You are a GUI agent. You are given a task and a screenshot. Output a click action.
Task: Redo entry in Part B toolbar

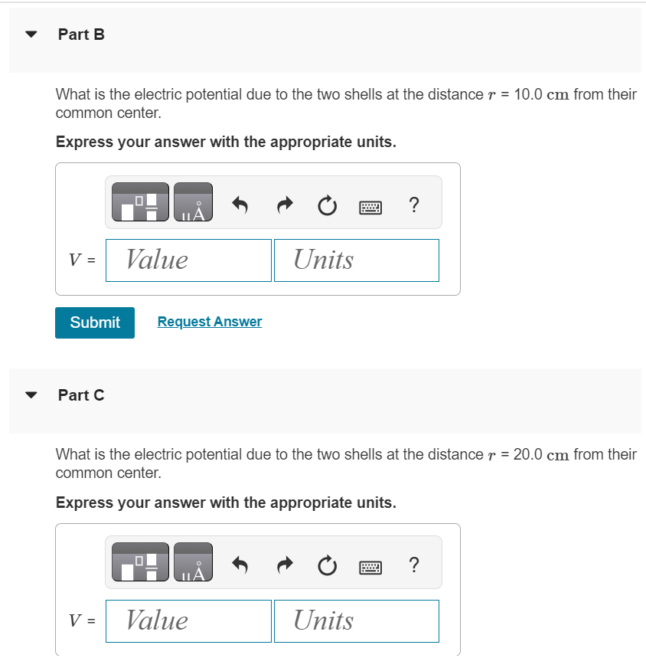(285, 205)
